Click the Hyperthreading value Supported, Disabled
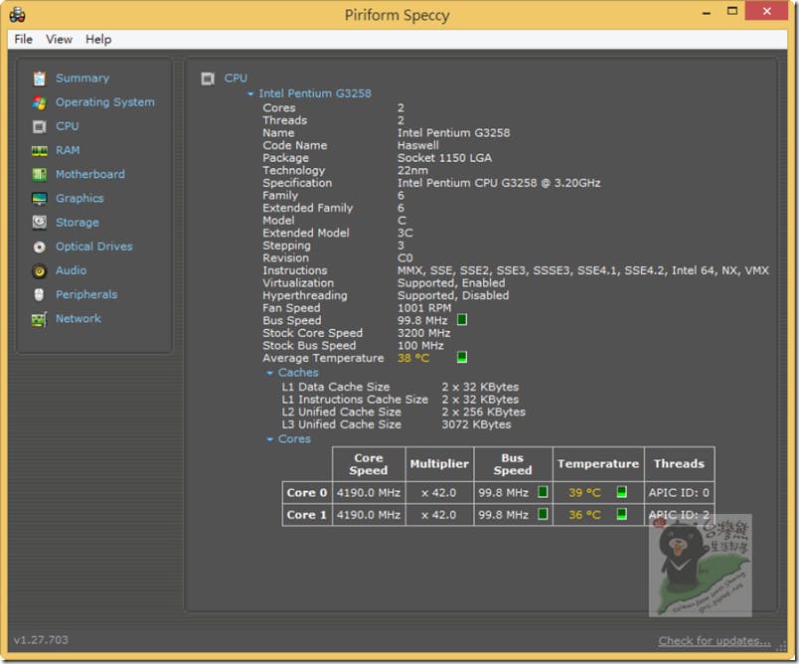This screenshot has width=799, height=664. [x=453, y=295]
